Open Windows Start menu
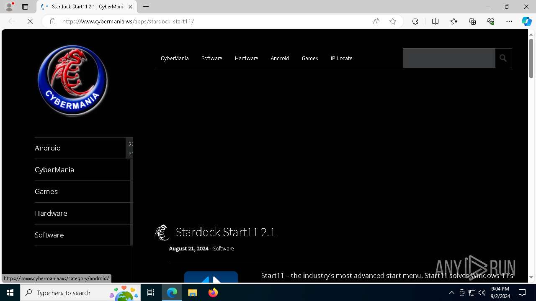This screenshot has height=301, width=536. [x=10, y=293]
